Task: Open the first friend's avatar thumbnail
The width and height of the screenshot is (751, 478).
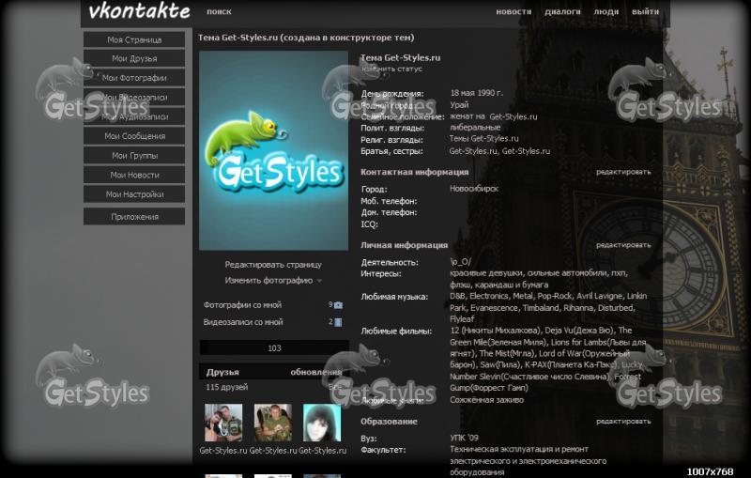Action: (223, 423)
